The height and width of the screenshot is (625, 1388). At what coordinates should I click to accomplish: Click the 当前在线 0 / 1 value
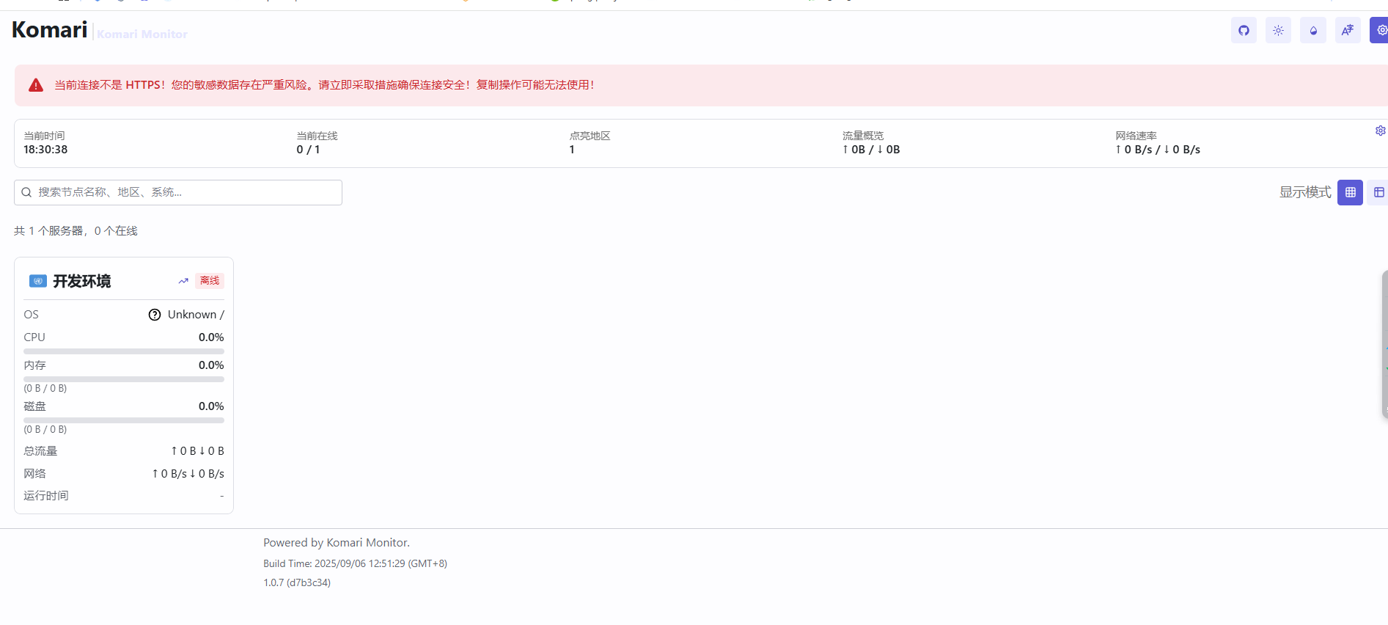click(308, 150)
